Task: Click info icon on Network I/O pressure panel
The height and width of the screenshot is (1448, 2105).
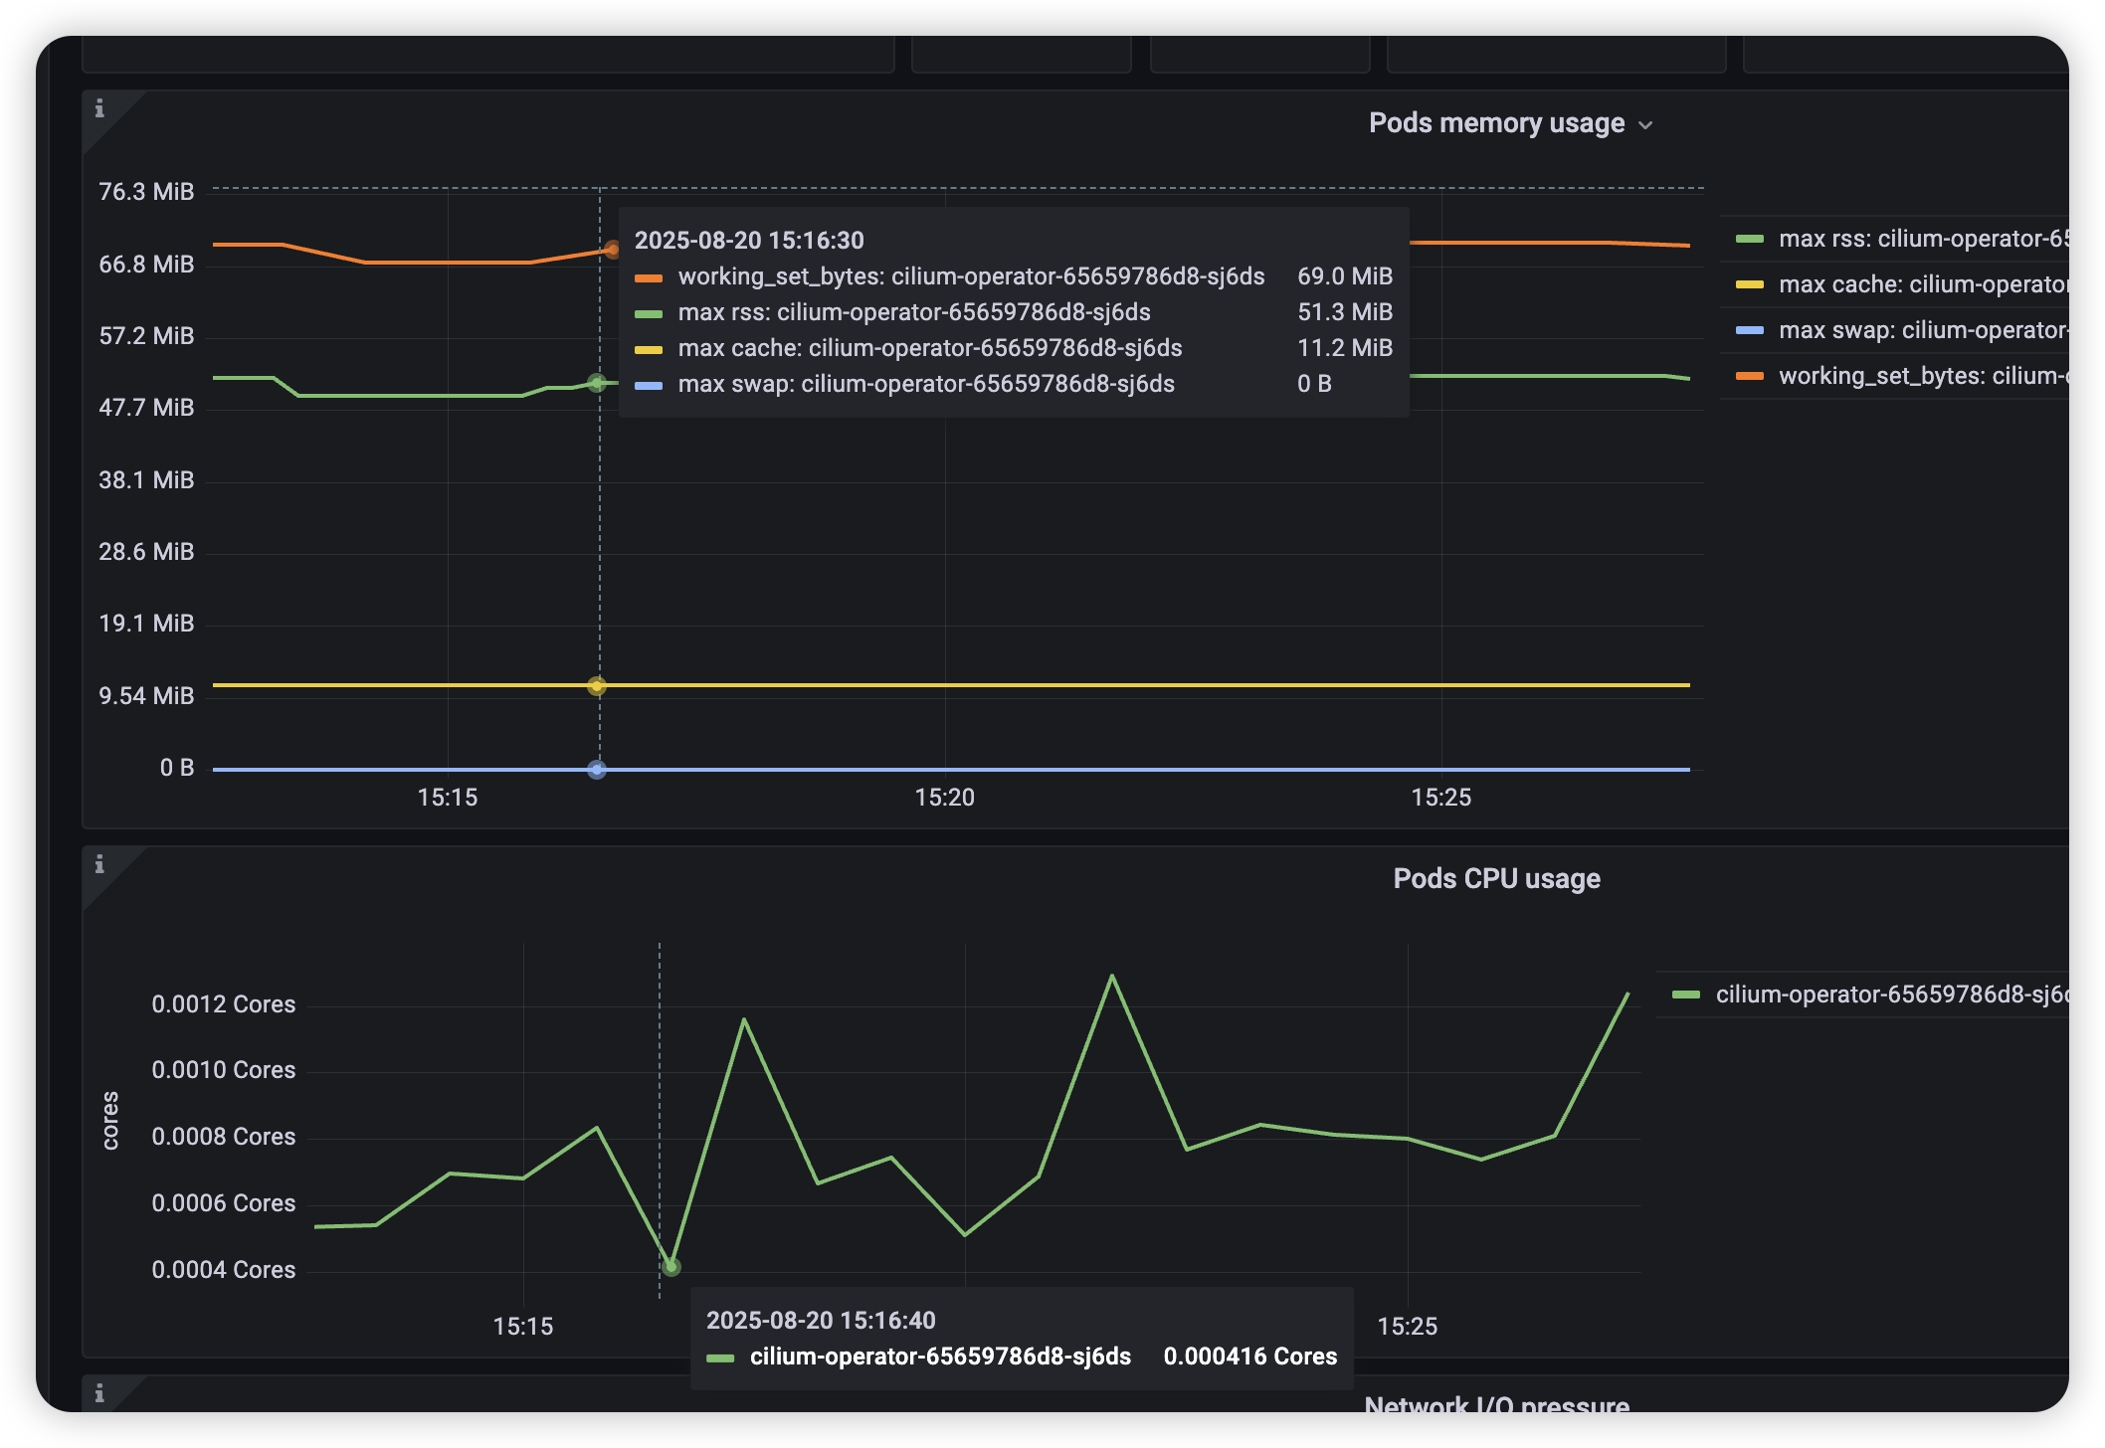Action: (99, 1393)
